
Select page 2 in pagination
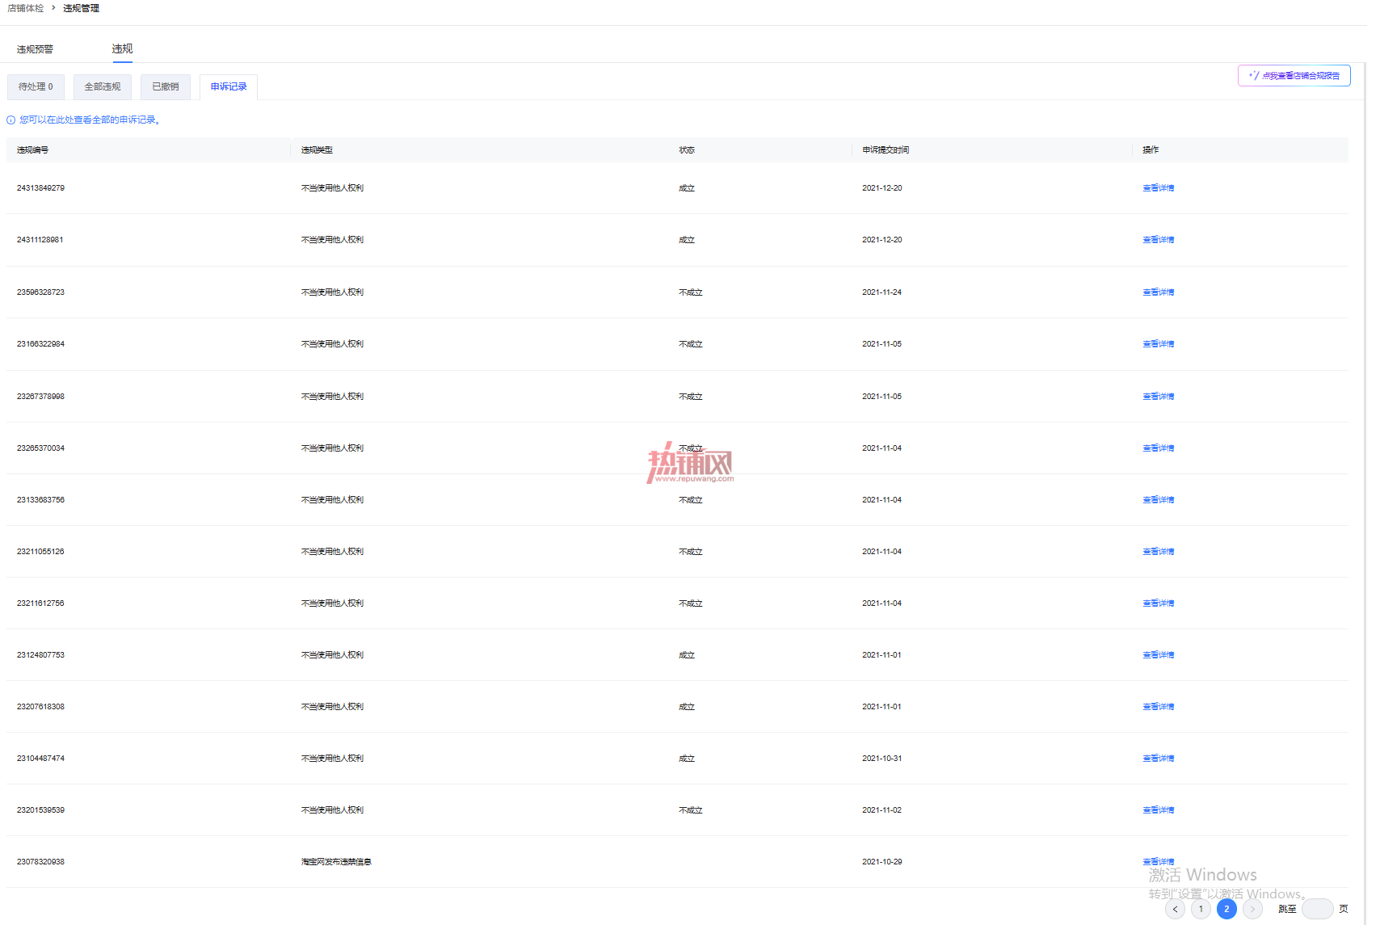[x=1226, y=909]
